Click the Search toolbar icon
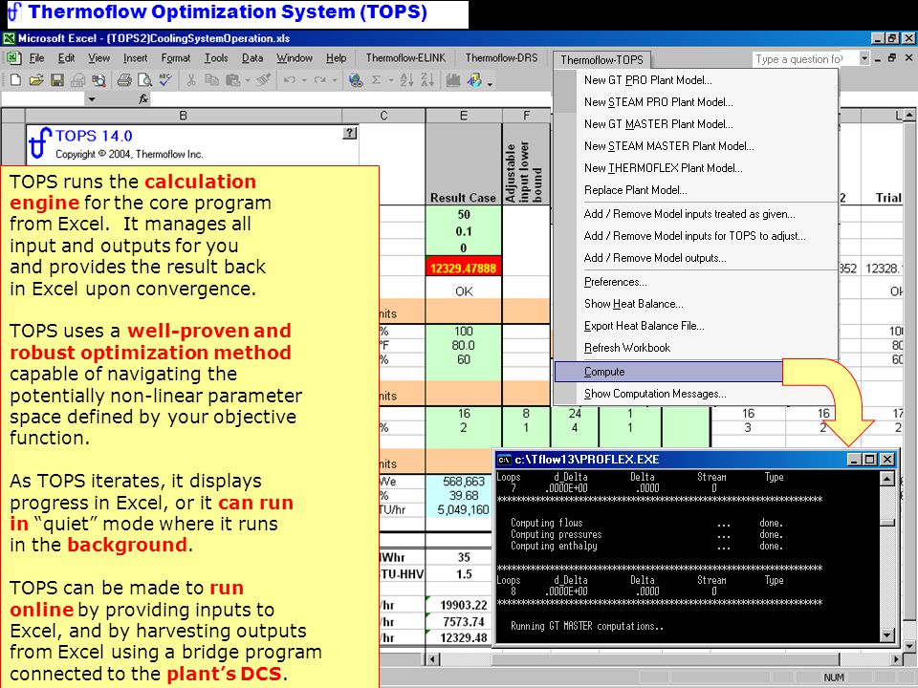 pos(98,80)
